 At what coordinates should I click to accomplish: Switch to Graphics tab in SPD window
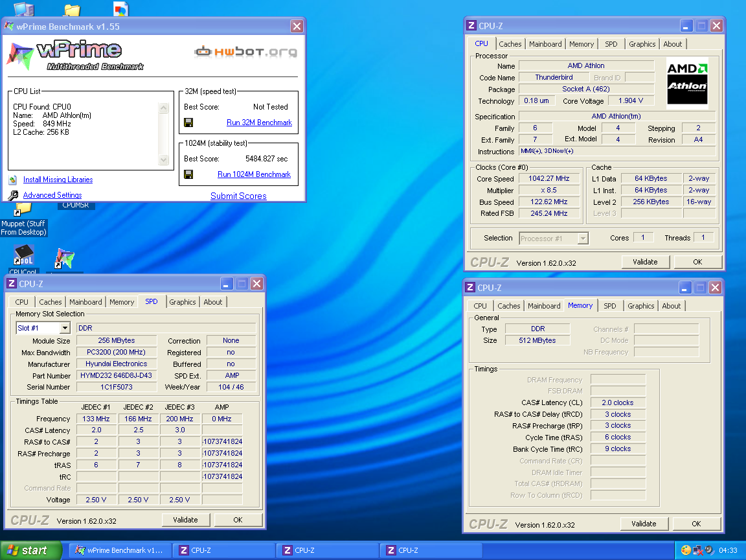coord(182,302)
